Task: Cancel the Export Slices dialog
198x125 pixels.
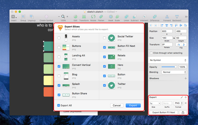Action: coord(117,105)
